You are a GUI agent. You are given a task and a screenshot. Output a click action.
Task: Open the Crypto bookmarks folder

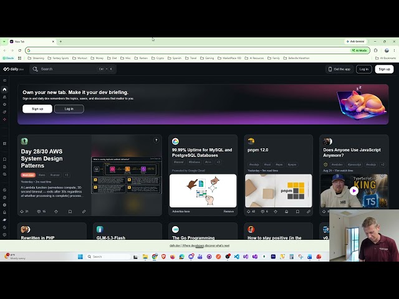158,58
